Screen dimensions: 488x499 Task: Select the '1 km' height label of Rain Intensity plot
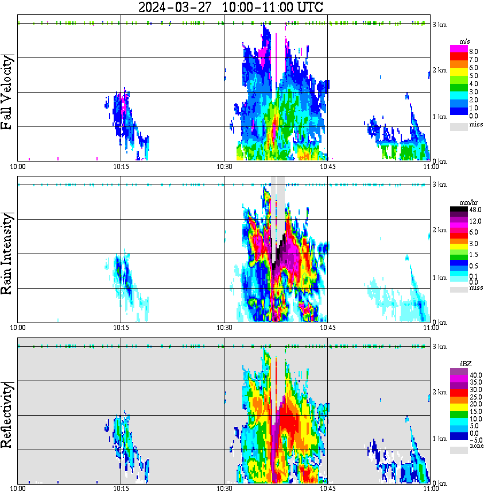439,278
